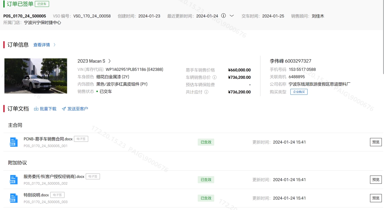Click order number POS_0170_24_500005
The width and height of the screenshot is (384, 210).
point(25,16)
